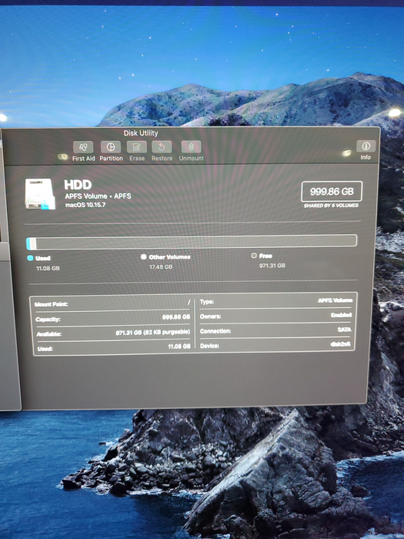Viewport: 404px width, 539px height.
Task: Click the HDD drive icon
Action: coord(40,193)
